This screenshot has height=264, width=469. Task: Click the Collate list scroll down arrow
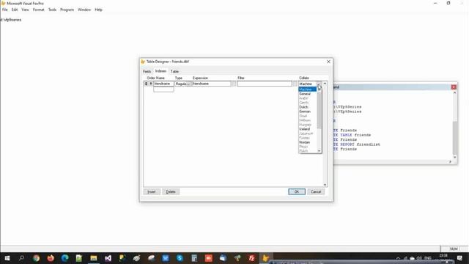click(320, 151)
